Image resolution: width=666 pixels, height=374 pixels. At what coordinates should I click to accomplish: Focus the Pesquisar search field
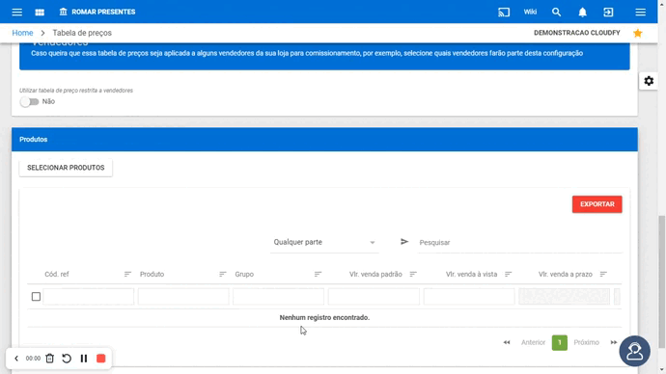click(520, 243)
